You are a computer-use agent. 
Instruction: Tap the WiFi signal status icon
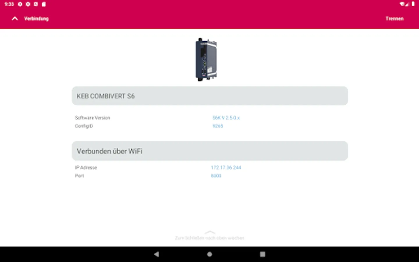coord(402,4)
